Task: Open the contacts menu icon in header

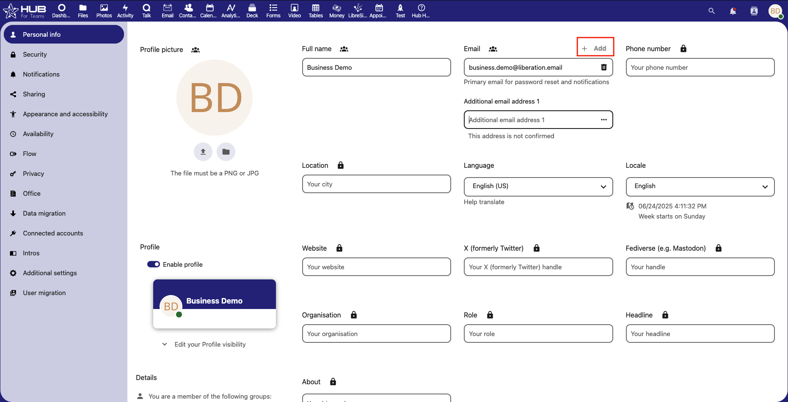Action: [x=754, y=11]
